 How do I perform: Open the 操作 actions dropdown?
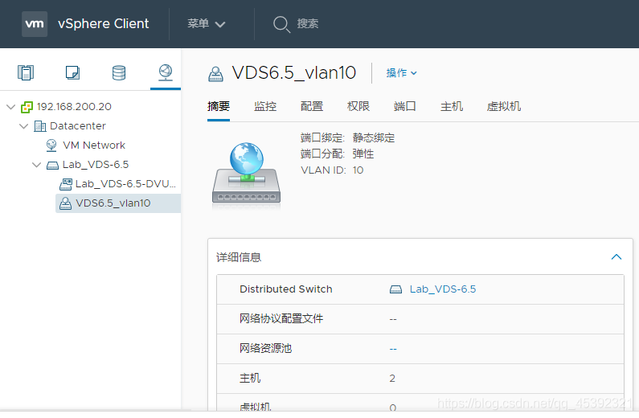(x=401, y=73)
